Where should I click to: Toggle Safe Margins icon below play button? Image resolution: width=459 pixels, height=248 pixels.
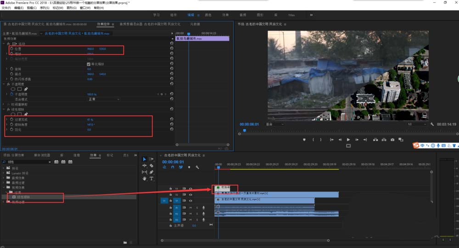point(348,146)
